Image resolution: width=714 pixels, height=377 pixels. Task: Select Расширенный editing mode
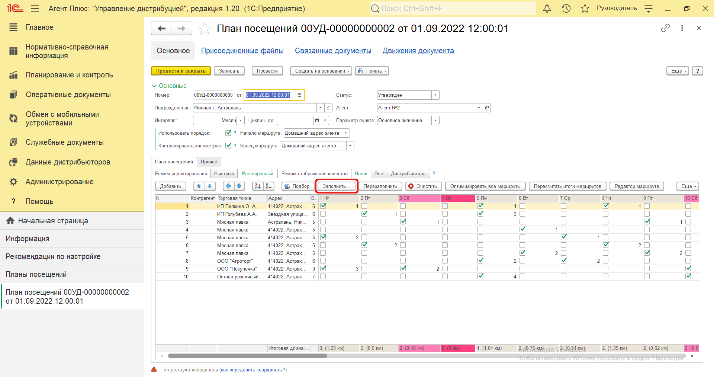click(x=257, y=173)
